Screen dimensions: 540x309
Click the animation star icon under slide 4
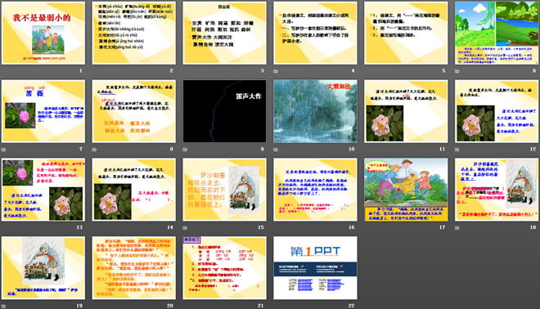click(276, 71)
